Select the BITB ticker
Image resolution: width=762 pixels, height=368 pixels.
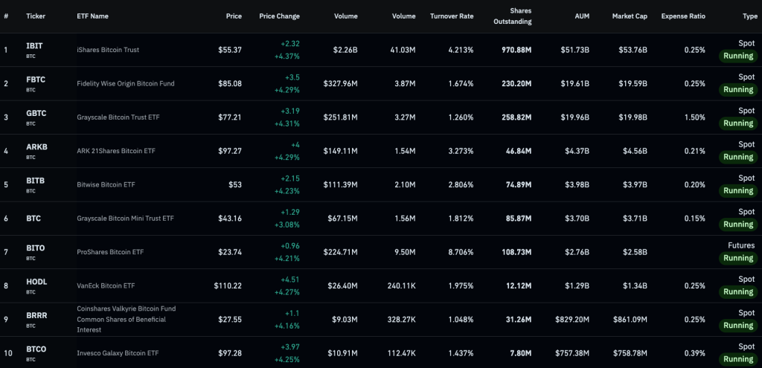(36, 181)
